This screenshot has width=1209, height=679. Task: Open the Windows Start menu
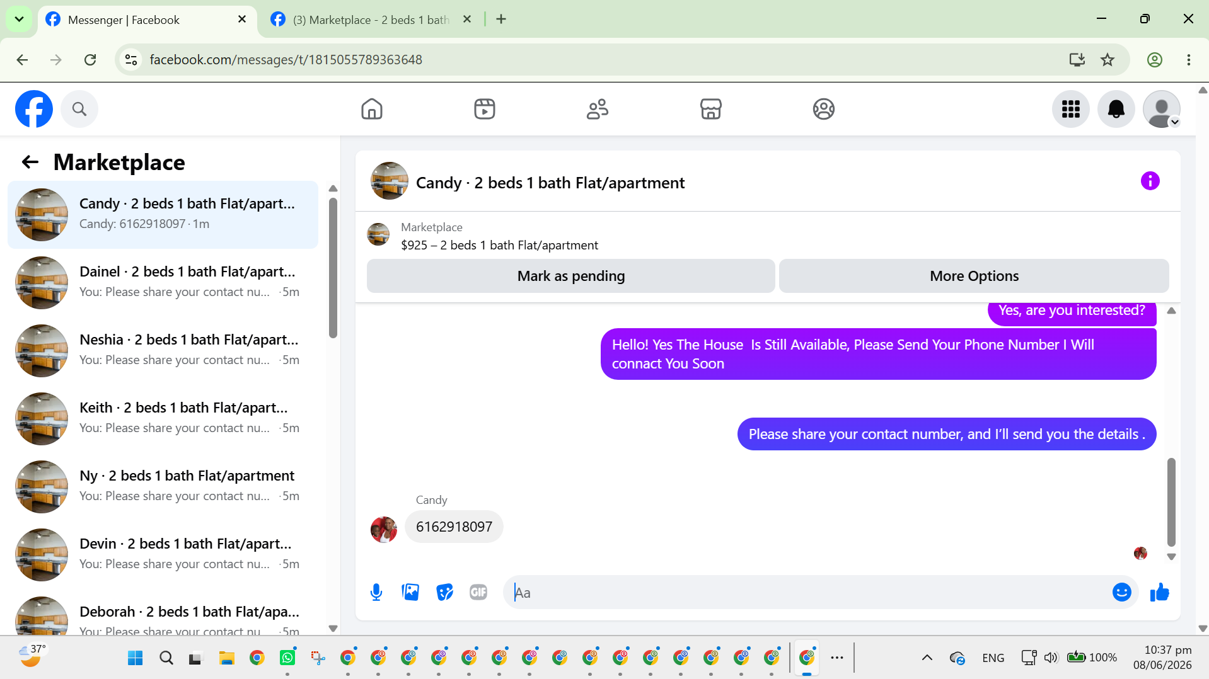point(135,658)
